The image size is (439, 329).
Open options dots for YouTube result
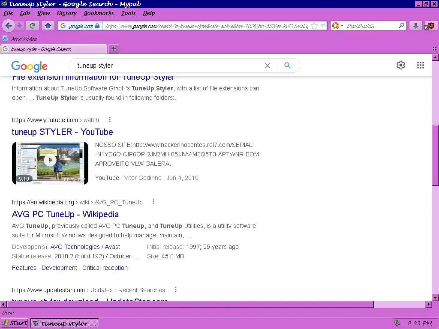pos(110,120)
